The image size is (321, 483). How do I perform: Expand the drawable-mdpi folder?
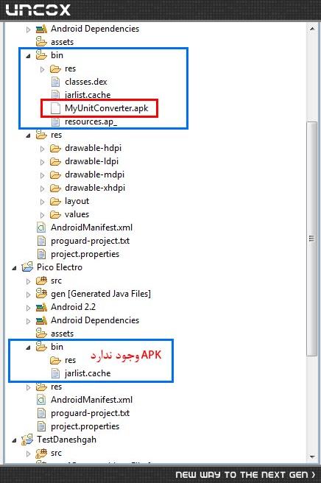point(43,175)
